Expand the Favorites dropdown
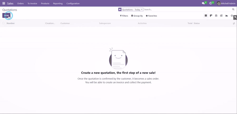The height and width of the screenshot is (114, 237). pyautogui.click(x=151, y=16)
